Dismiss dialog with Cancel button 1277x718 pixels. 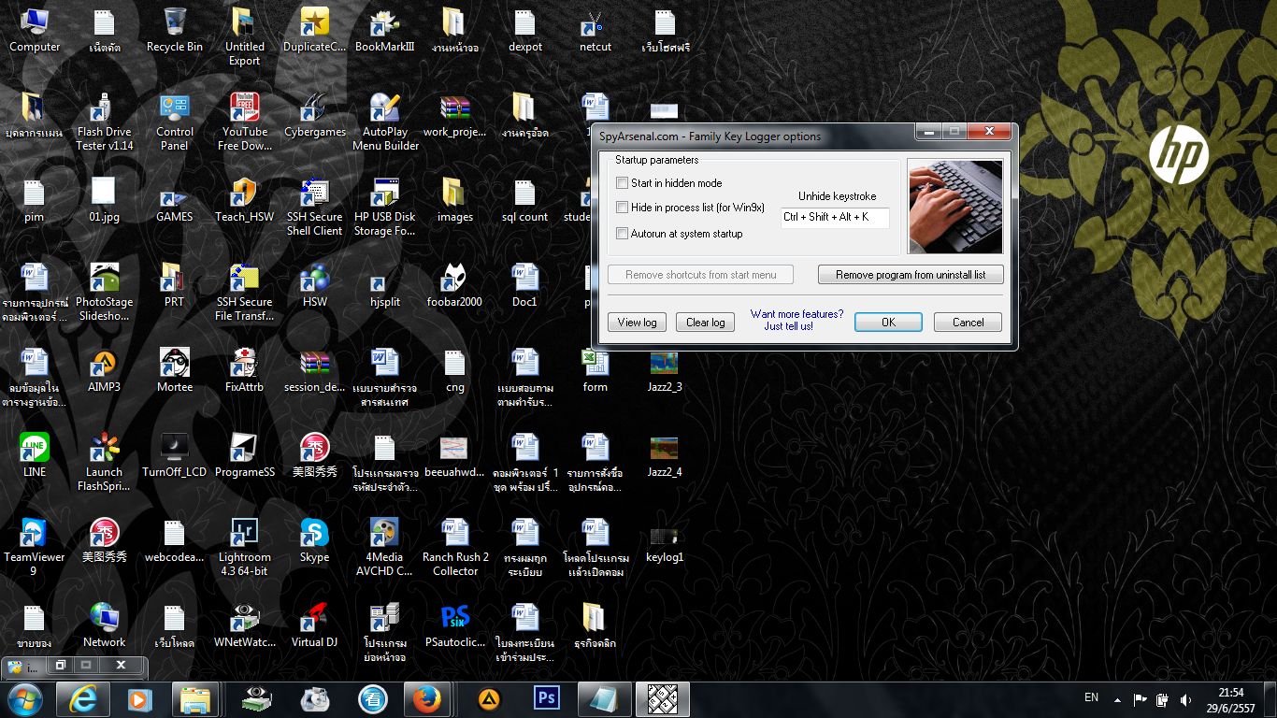(969, 323)
